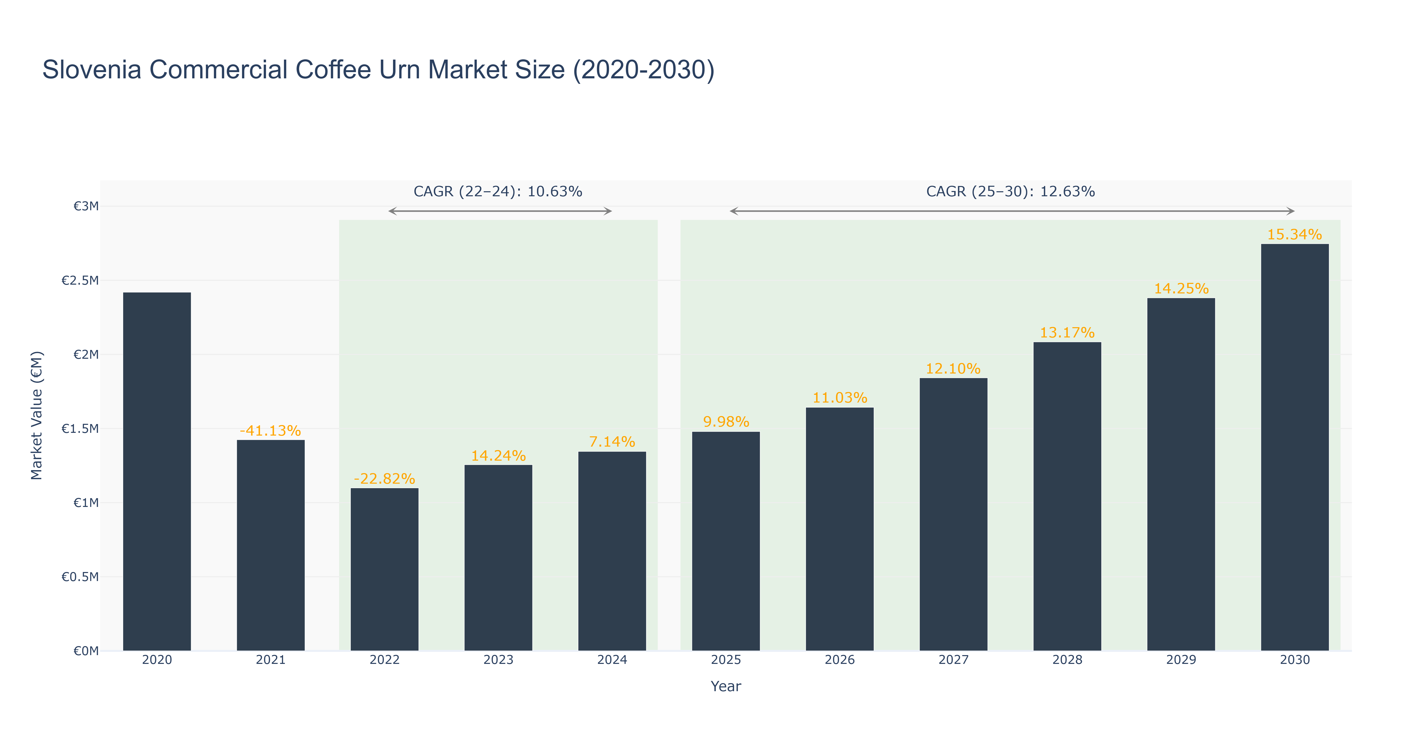Click the 11.03% growth label
Screen dimensions: 1402x751
coord(839,398)
